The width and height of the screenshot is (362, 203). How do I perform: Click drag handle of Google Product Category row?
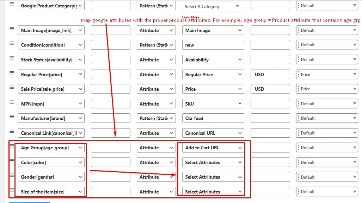[x=12, y=4]
